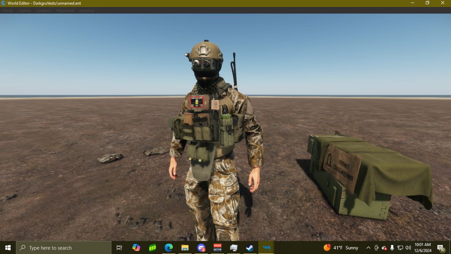Activate the Enfusion Workbench taskbar icon
451x254 pixels.
[267, 247]
